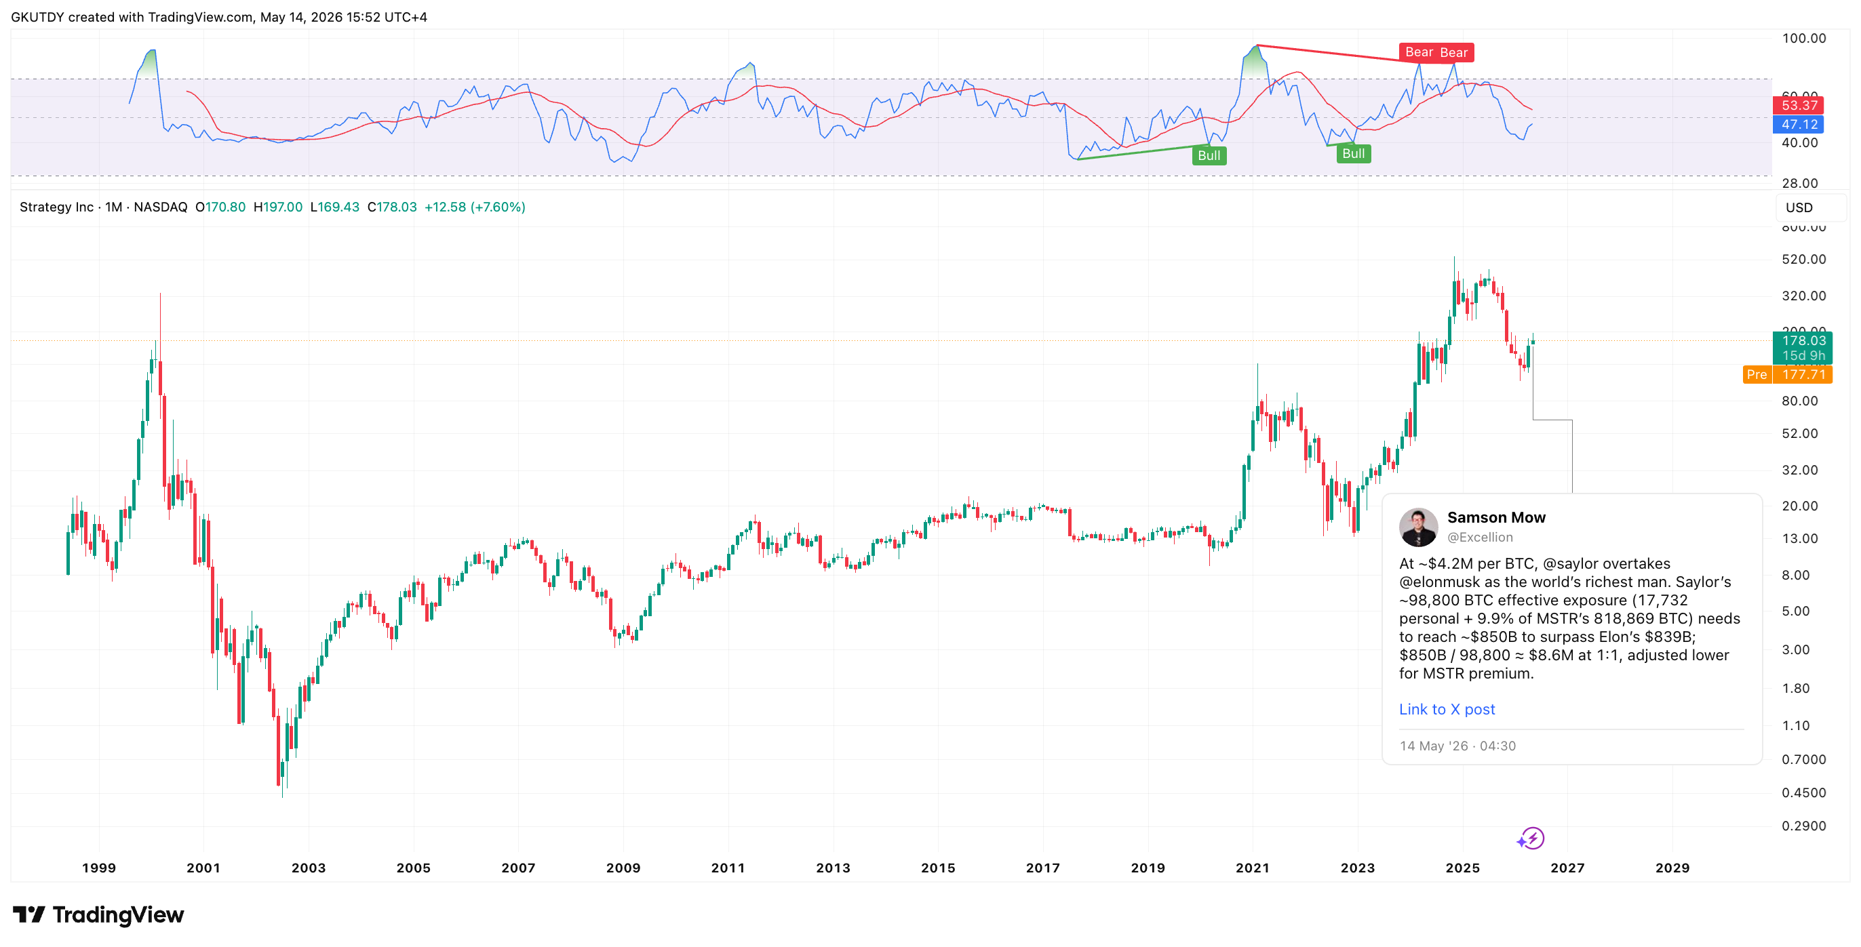The image size is (1861, 947).
Task: Click the 0.4500 price axis label
Action: pos(1803,792)
